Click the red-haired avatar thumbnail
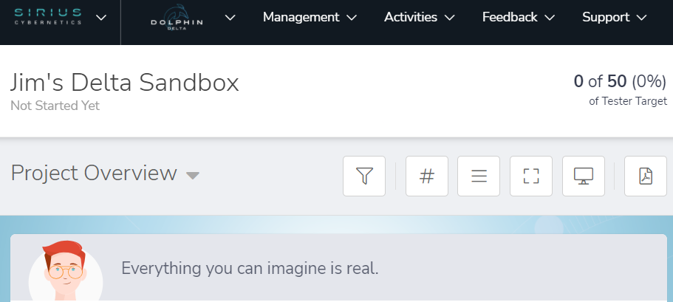 [x=65, y=275]
